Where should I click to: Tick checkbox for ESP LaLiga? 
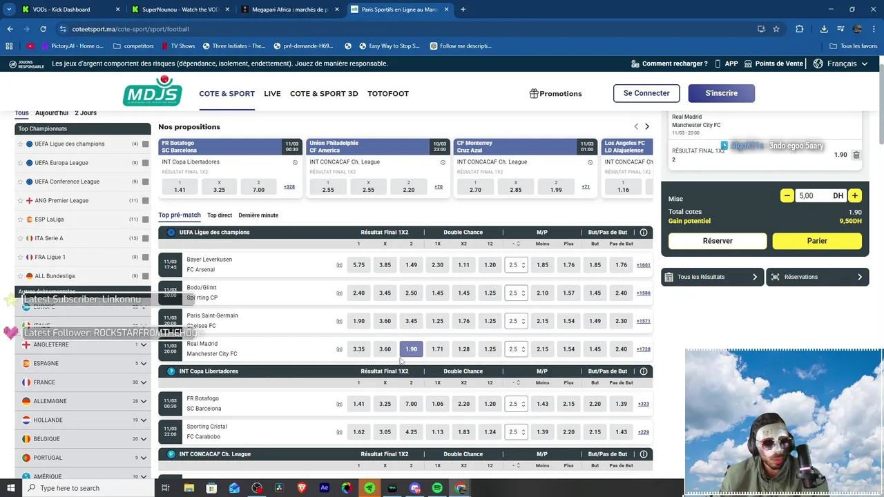click(x=146, y=220)
